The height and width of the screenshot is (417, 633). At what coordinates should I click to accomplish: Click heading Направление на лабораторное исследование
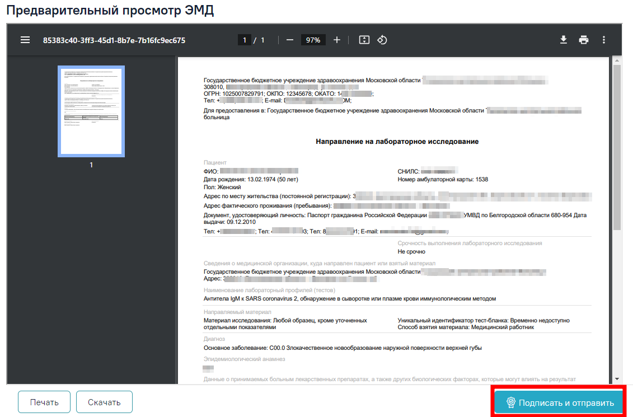click(397, 142)
